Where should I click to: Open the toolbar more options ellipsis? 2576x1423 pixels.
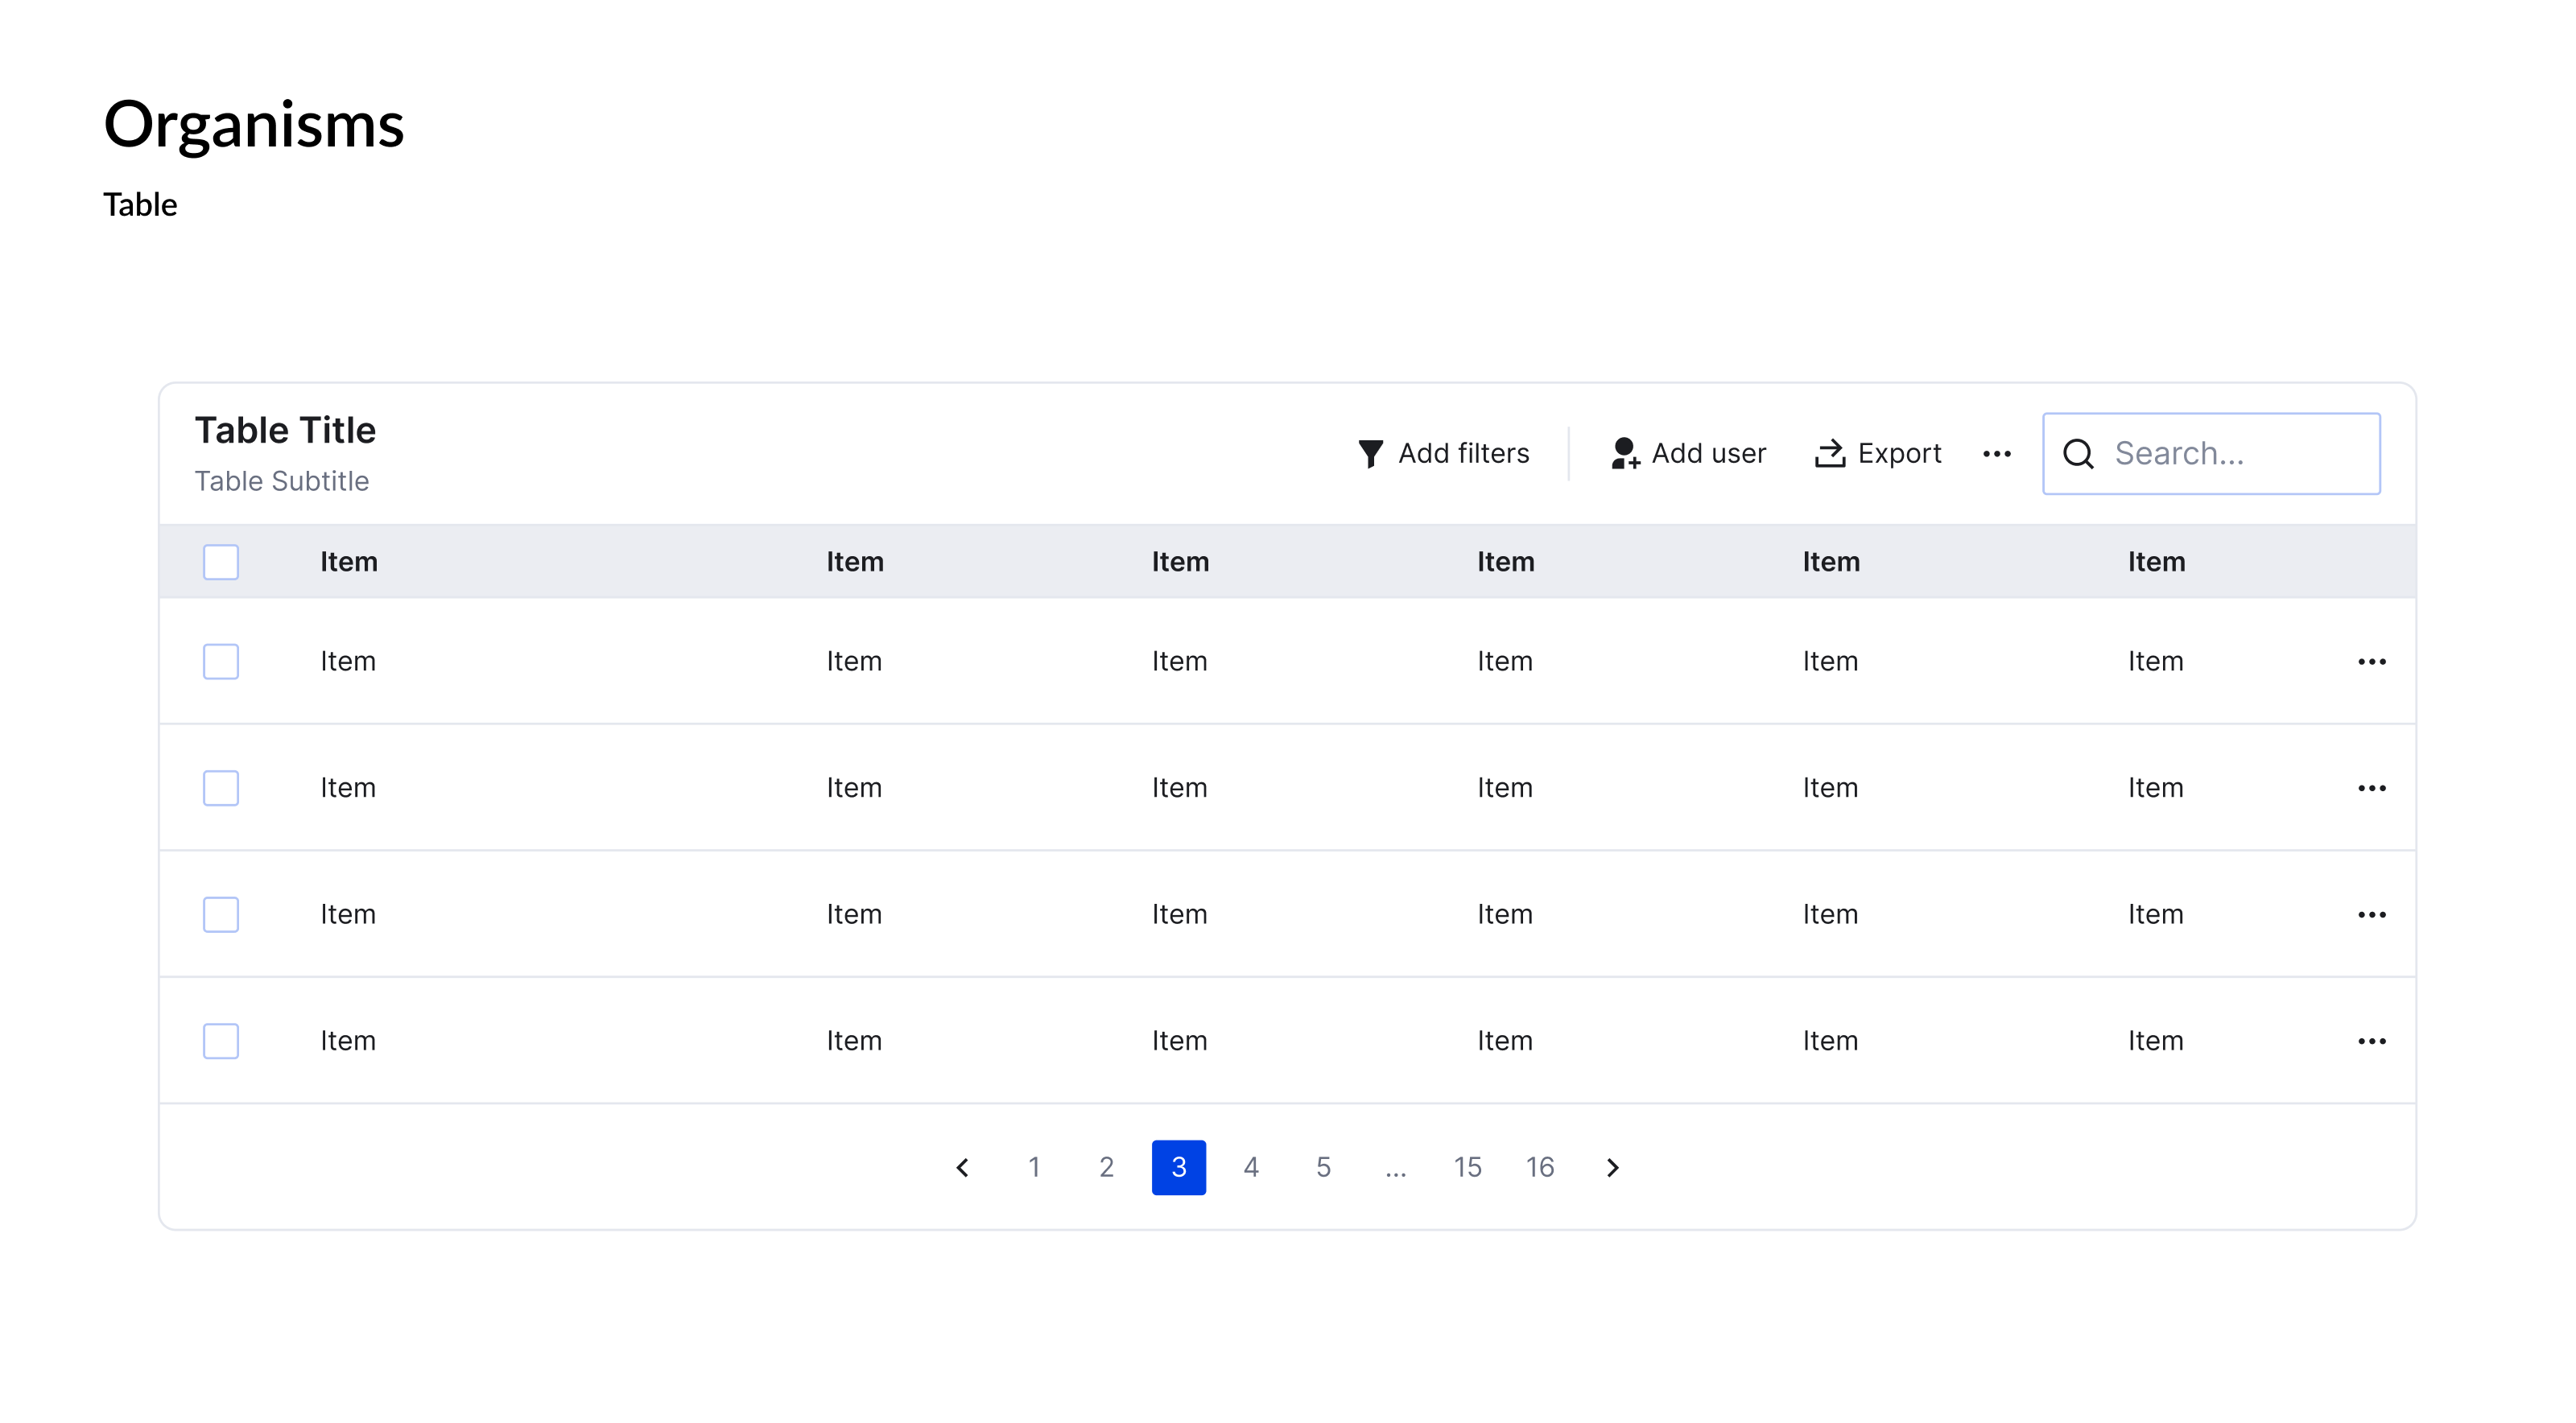(1996, 454)
